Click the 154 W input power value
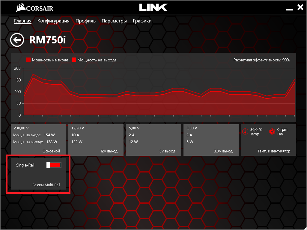The image size is (307, 230). (x=49, y=135)
